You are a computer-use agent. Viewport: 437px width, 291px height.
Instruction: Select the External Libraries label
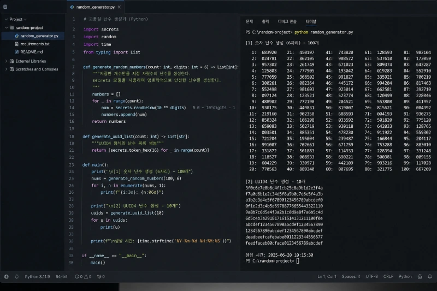coord(31,61)
